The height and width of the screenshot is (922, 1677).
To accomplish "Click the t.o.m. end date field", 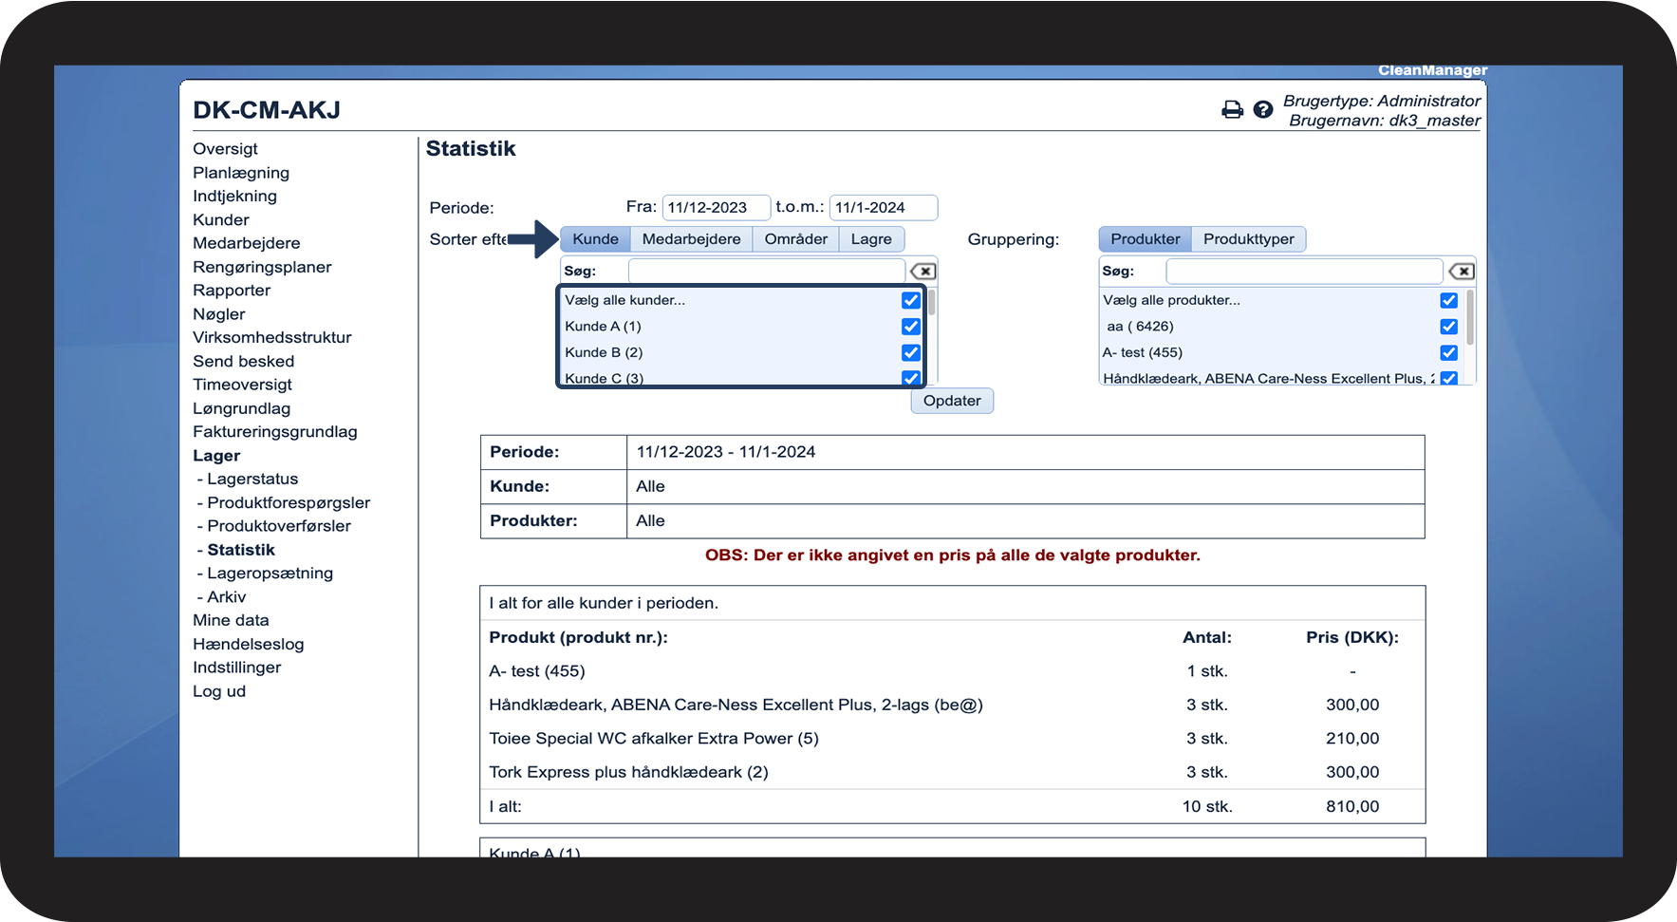I will click(x=883, y=208).
